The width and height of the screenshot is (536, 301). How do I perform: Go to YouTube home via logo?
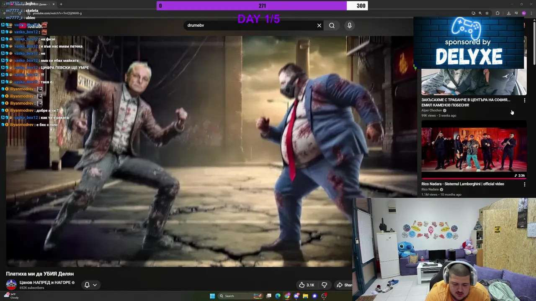tap(31, 26)
